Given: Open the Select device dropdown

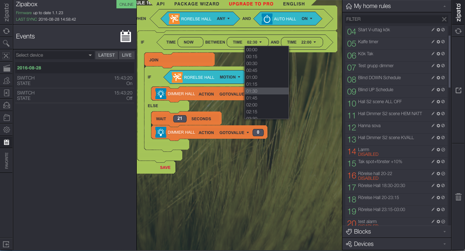Looking at the screenshot, I should pos(54,55).
